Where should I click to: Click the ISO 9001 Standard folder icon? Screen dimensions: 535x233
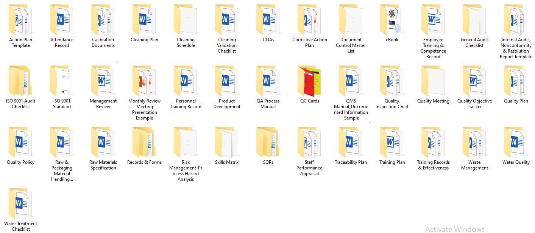click(x=62, y=81)
